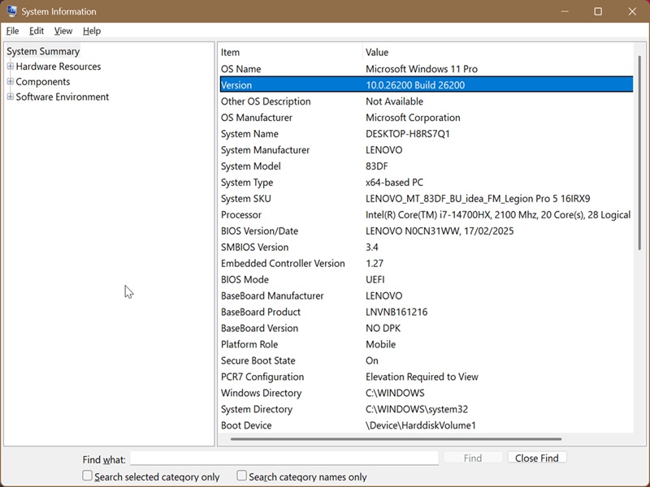Screen dimensions: 650x487
Task: Click the value Elevation Required to View
Action: [422, 377]
